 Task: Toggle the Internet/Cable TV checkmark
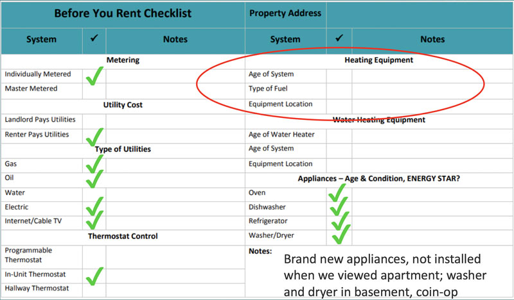[94, 220]
